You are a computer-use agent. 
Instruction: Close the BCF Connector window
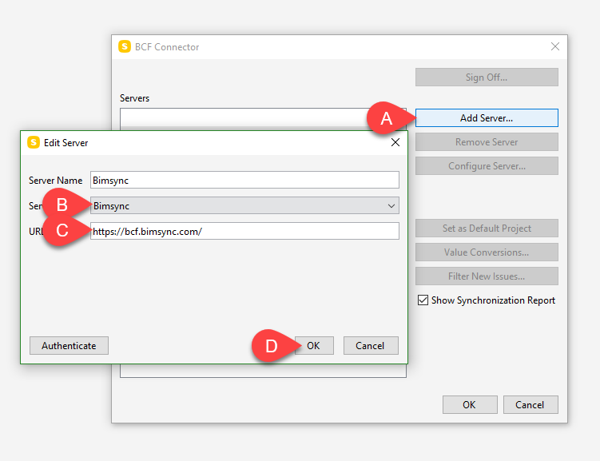[x=554, y=46]
